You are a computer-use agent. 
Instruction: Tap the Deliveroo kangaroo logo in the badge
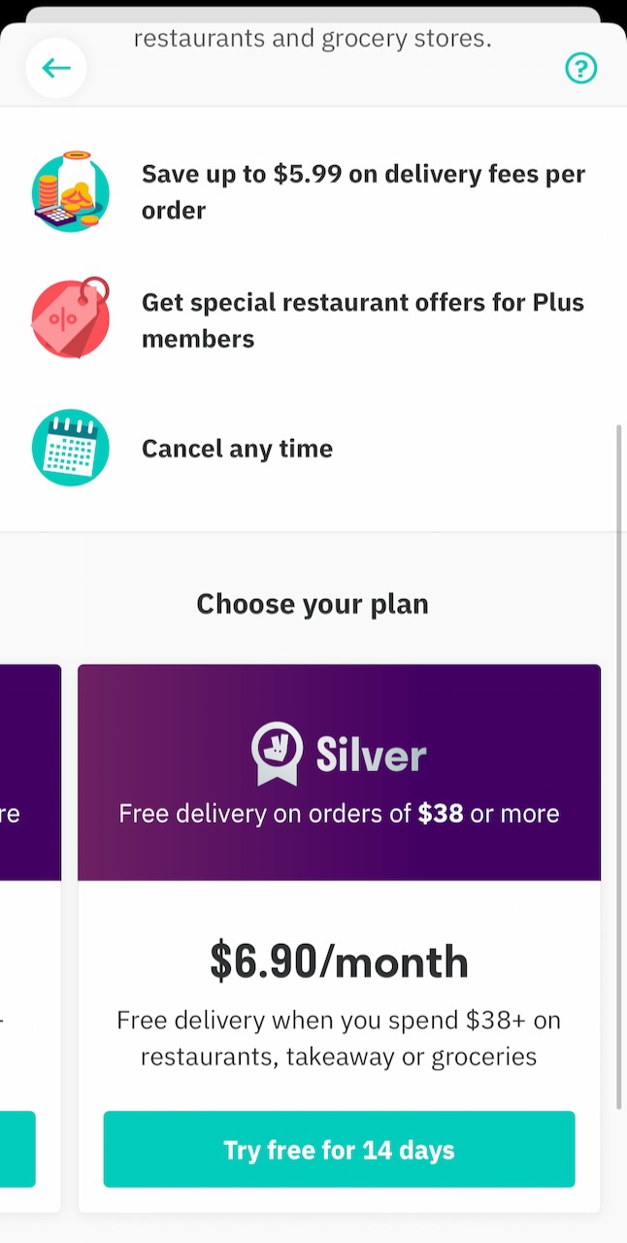[276, 748]
